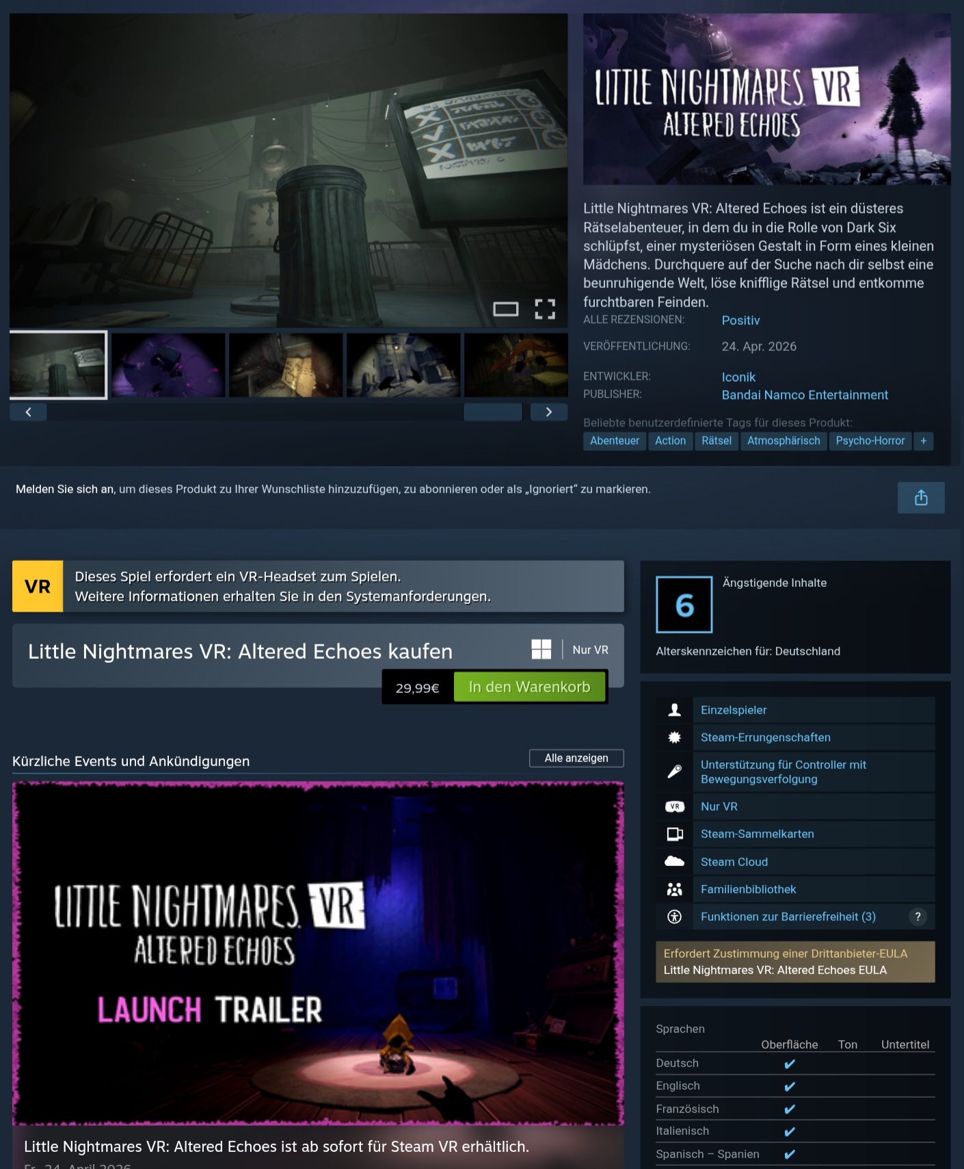Screen dimensions: 964x1169
Task: Open Funktionen zur Barrierefreiheit (3)
Action: [788, 917]
